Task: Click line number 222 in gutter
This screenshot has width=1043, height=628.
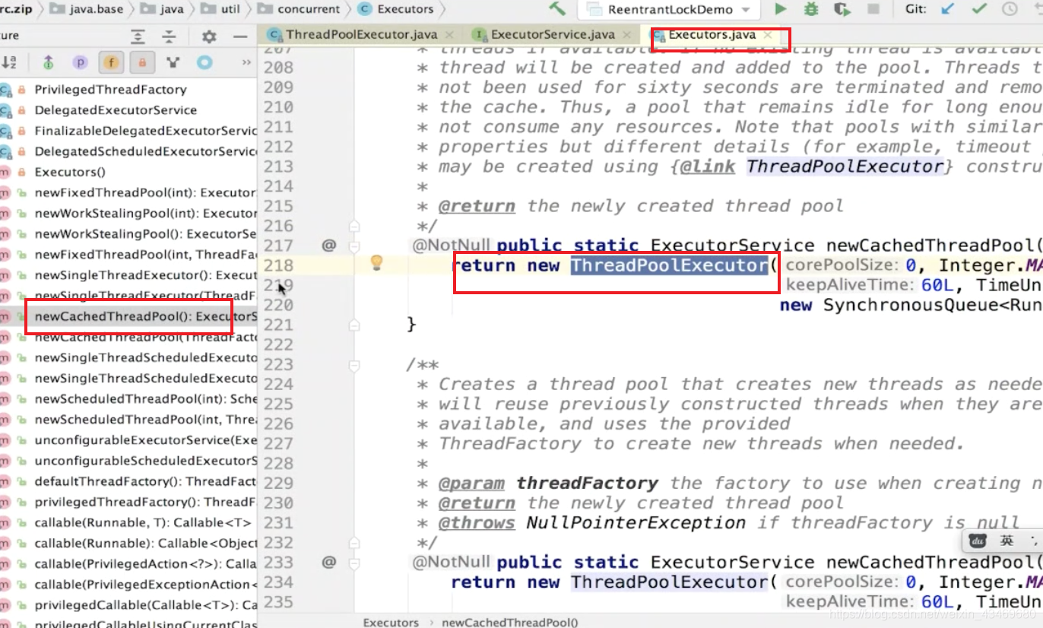Action: (278, 344)
